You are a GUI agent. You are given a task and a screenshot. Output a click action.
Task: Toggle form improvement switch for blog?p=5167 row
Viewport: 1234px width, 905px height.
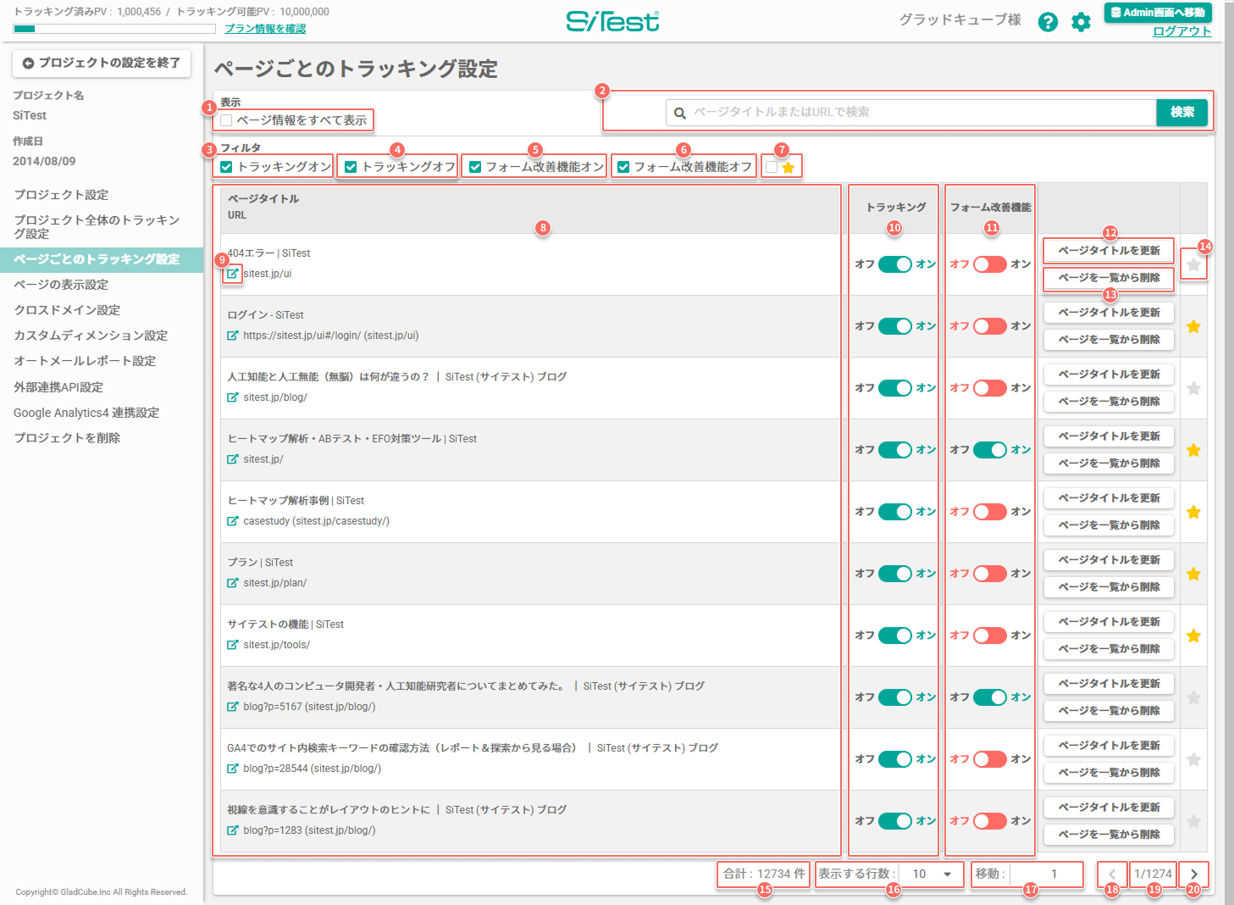click(990, 697)
